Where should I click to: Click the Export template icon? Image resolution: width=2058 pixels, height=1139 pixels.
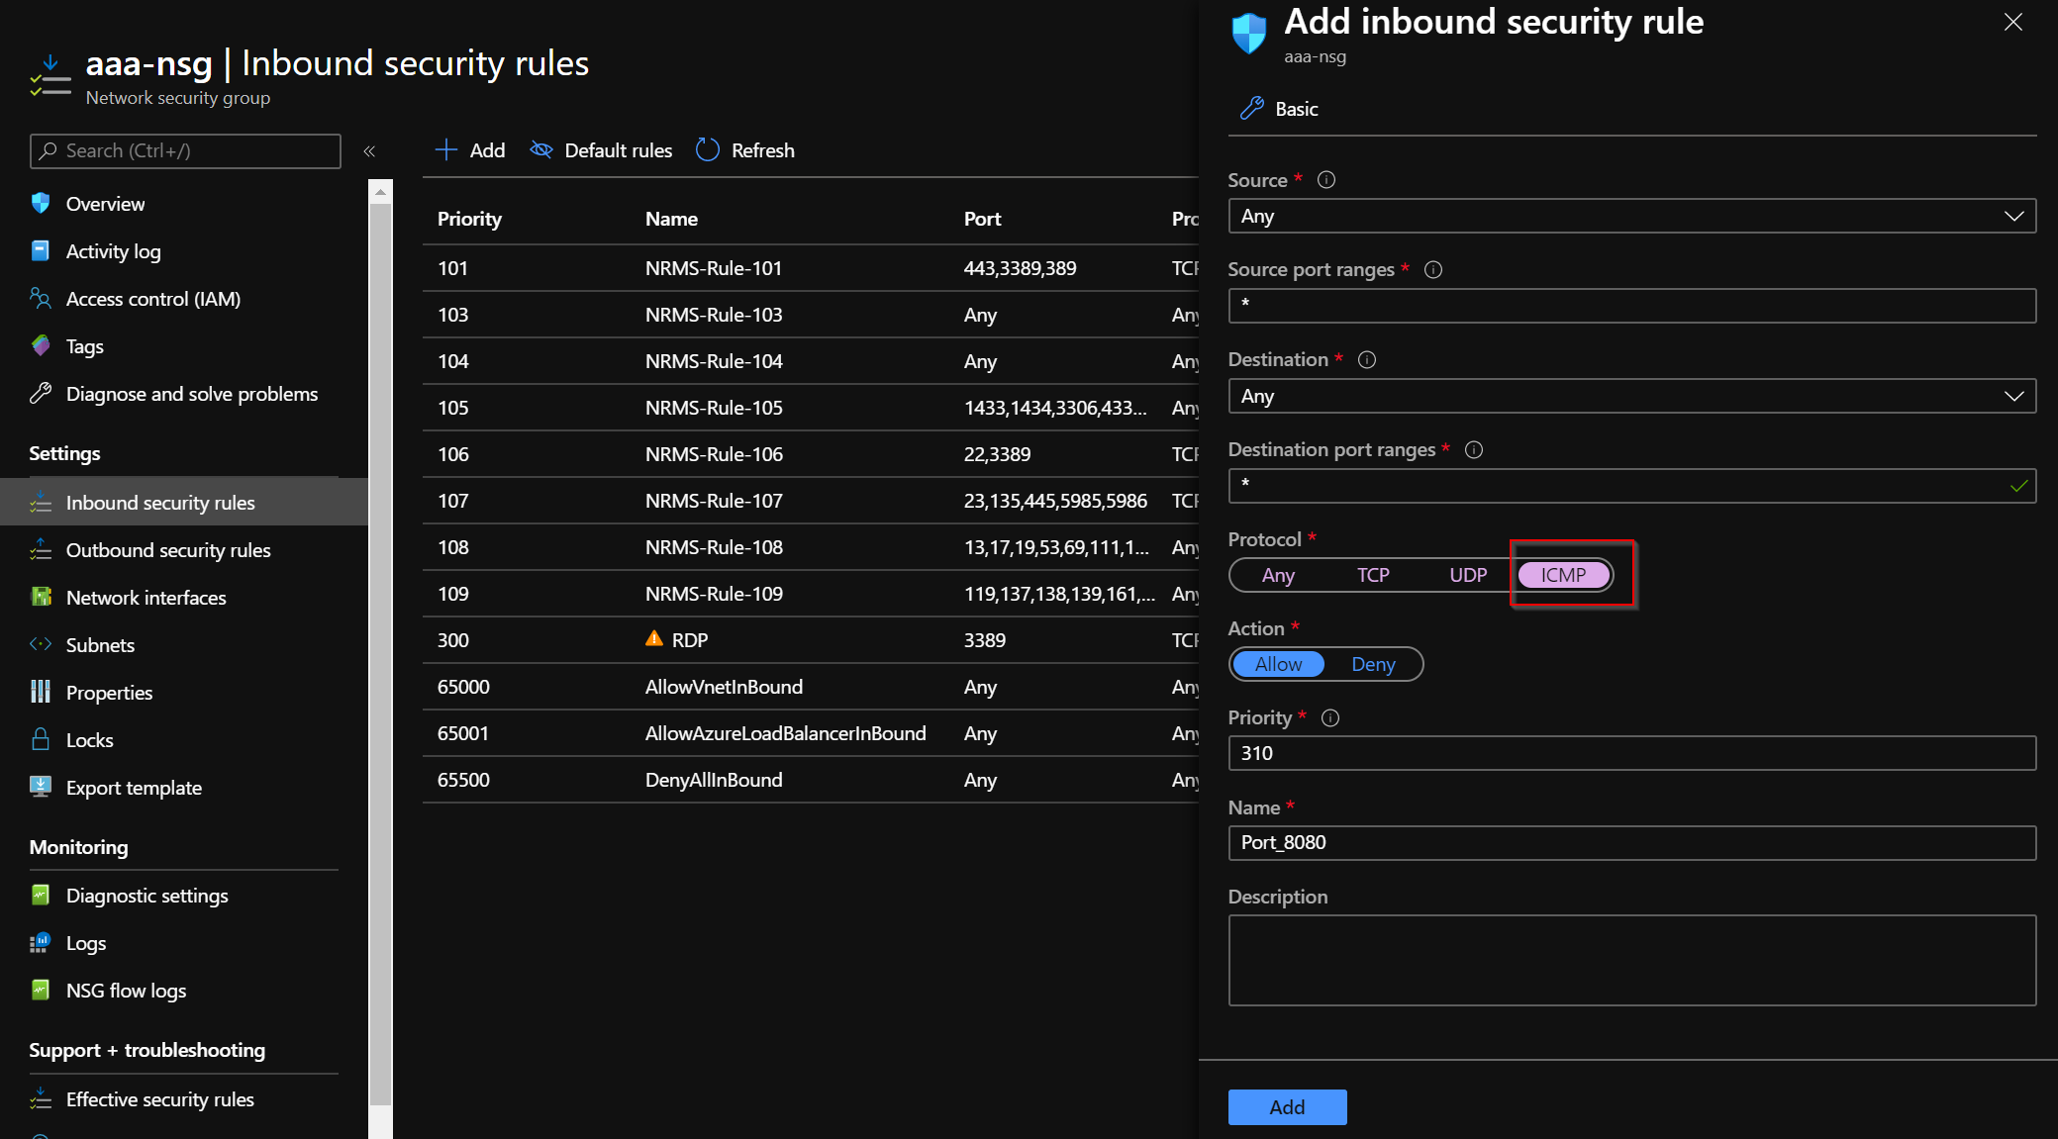[x=41, y=787]
